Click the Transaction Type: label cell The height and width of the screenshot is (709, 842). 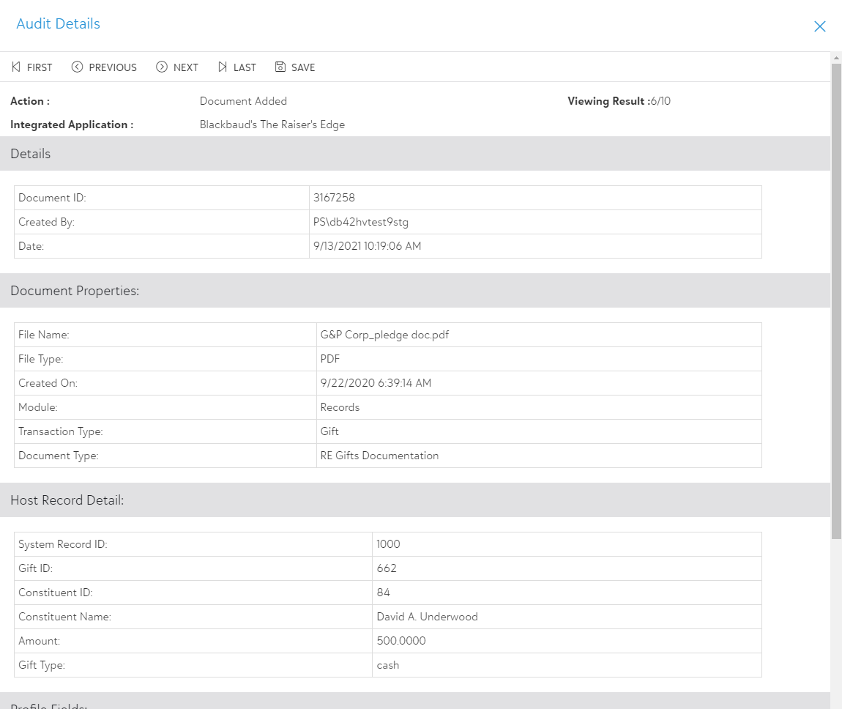pyautogui.click(x=165, y=431)
